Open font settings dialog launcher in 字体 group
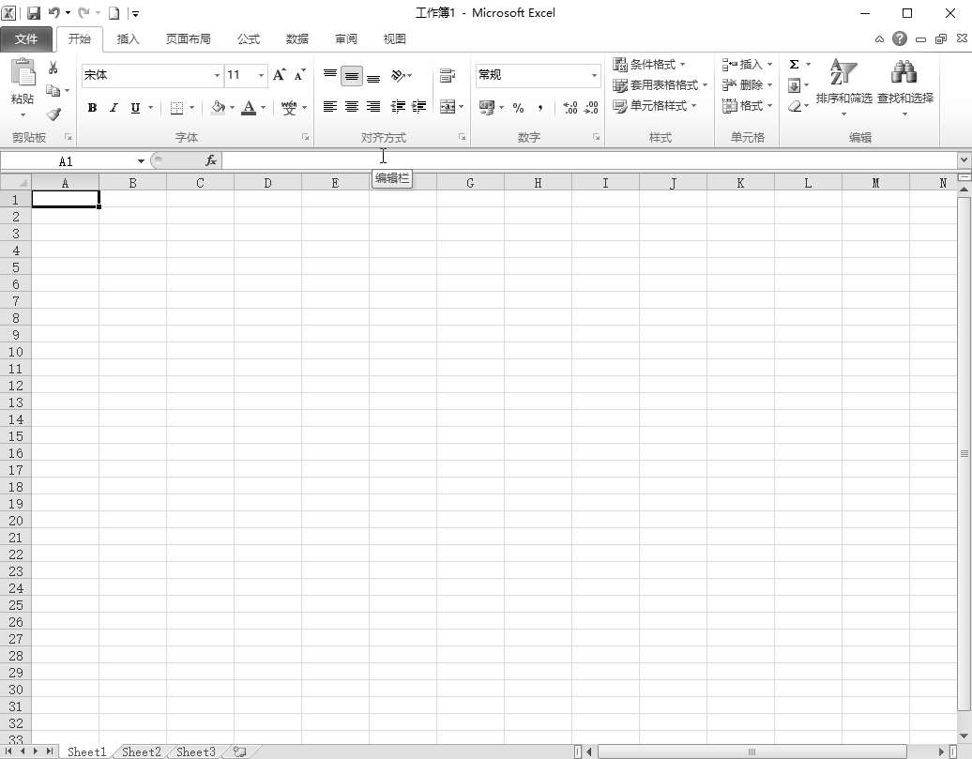 click(306, 137)
